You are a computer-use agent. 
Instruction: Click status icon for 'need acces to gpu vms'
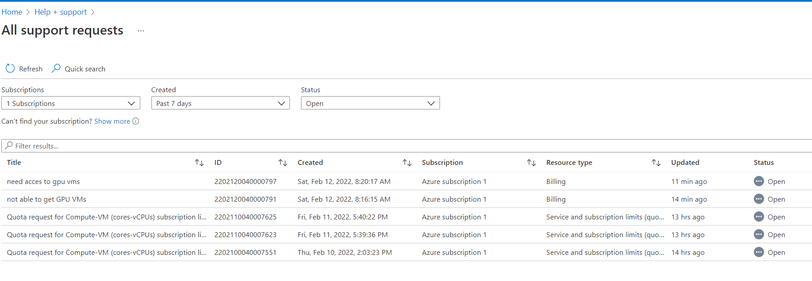pyautogui.click(x=759, y=181)
